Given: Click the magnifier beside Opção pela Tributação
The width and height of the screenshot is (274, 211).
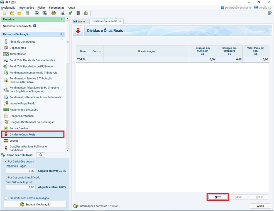Looking at the screenshot, I should click(x=41, y=155).
